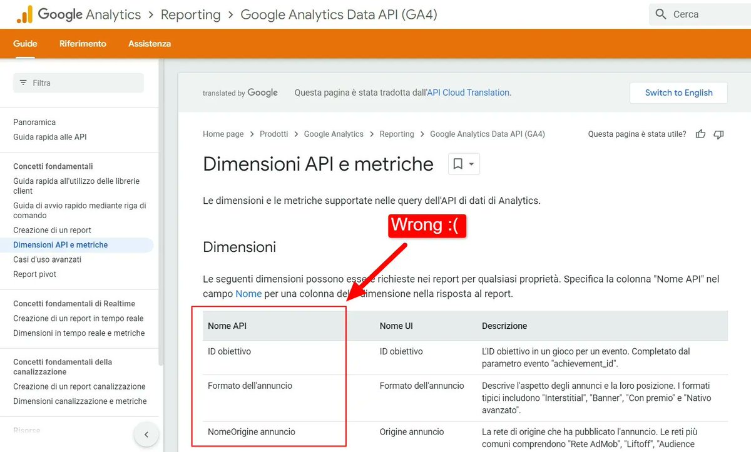Screen dimensions: 751x452
Task: Click the Descrizione column header
Action: point(504,326)
